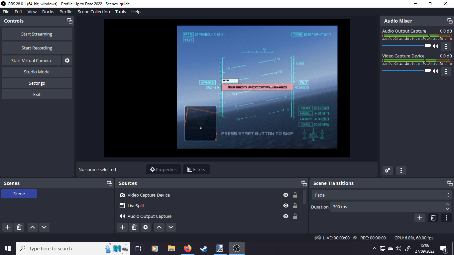The image size is (454, 255).
Task: Open the Edit menu
Action: coord(18,12)
